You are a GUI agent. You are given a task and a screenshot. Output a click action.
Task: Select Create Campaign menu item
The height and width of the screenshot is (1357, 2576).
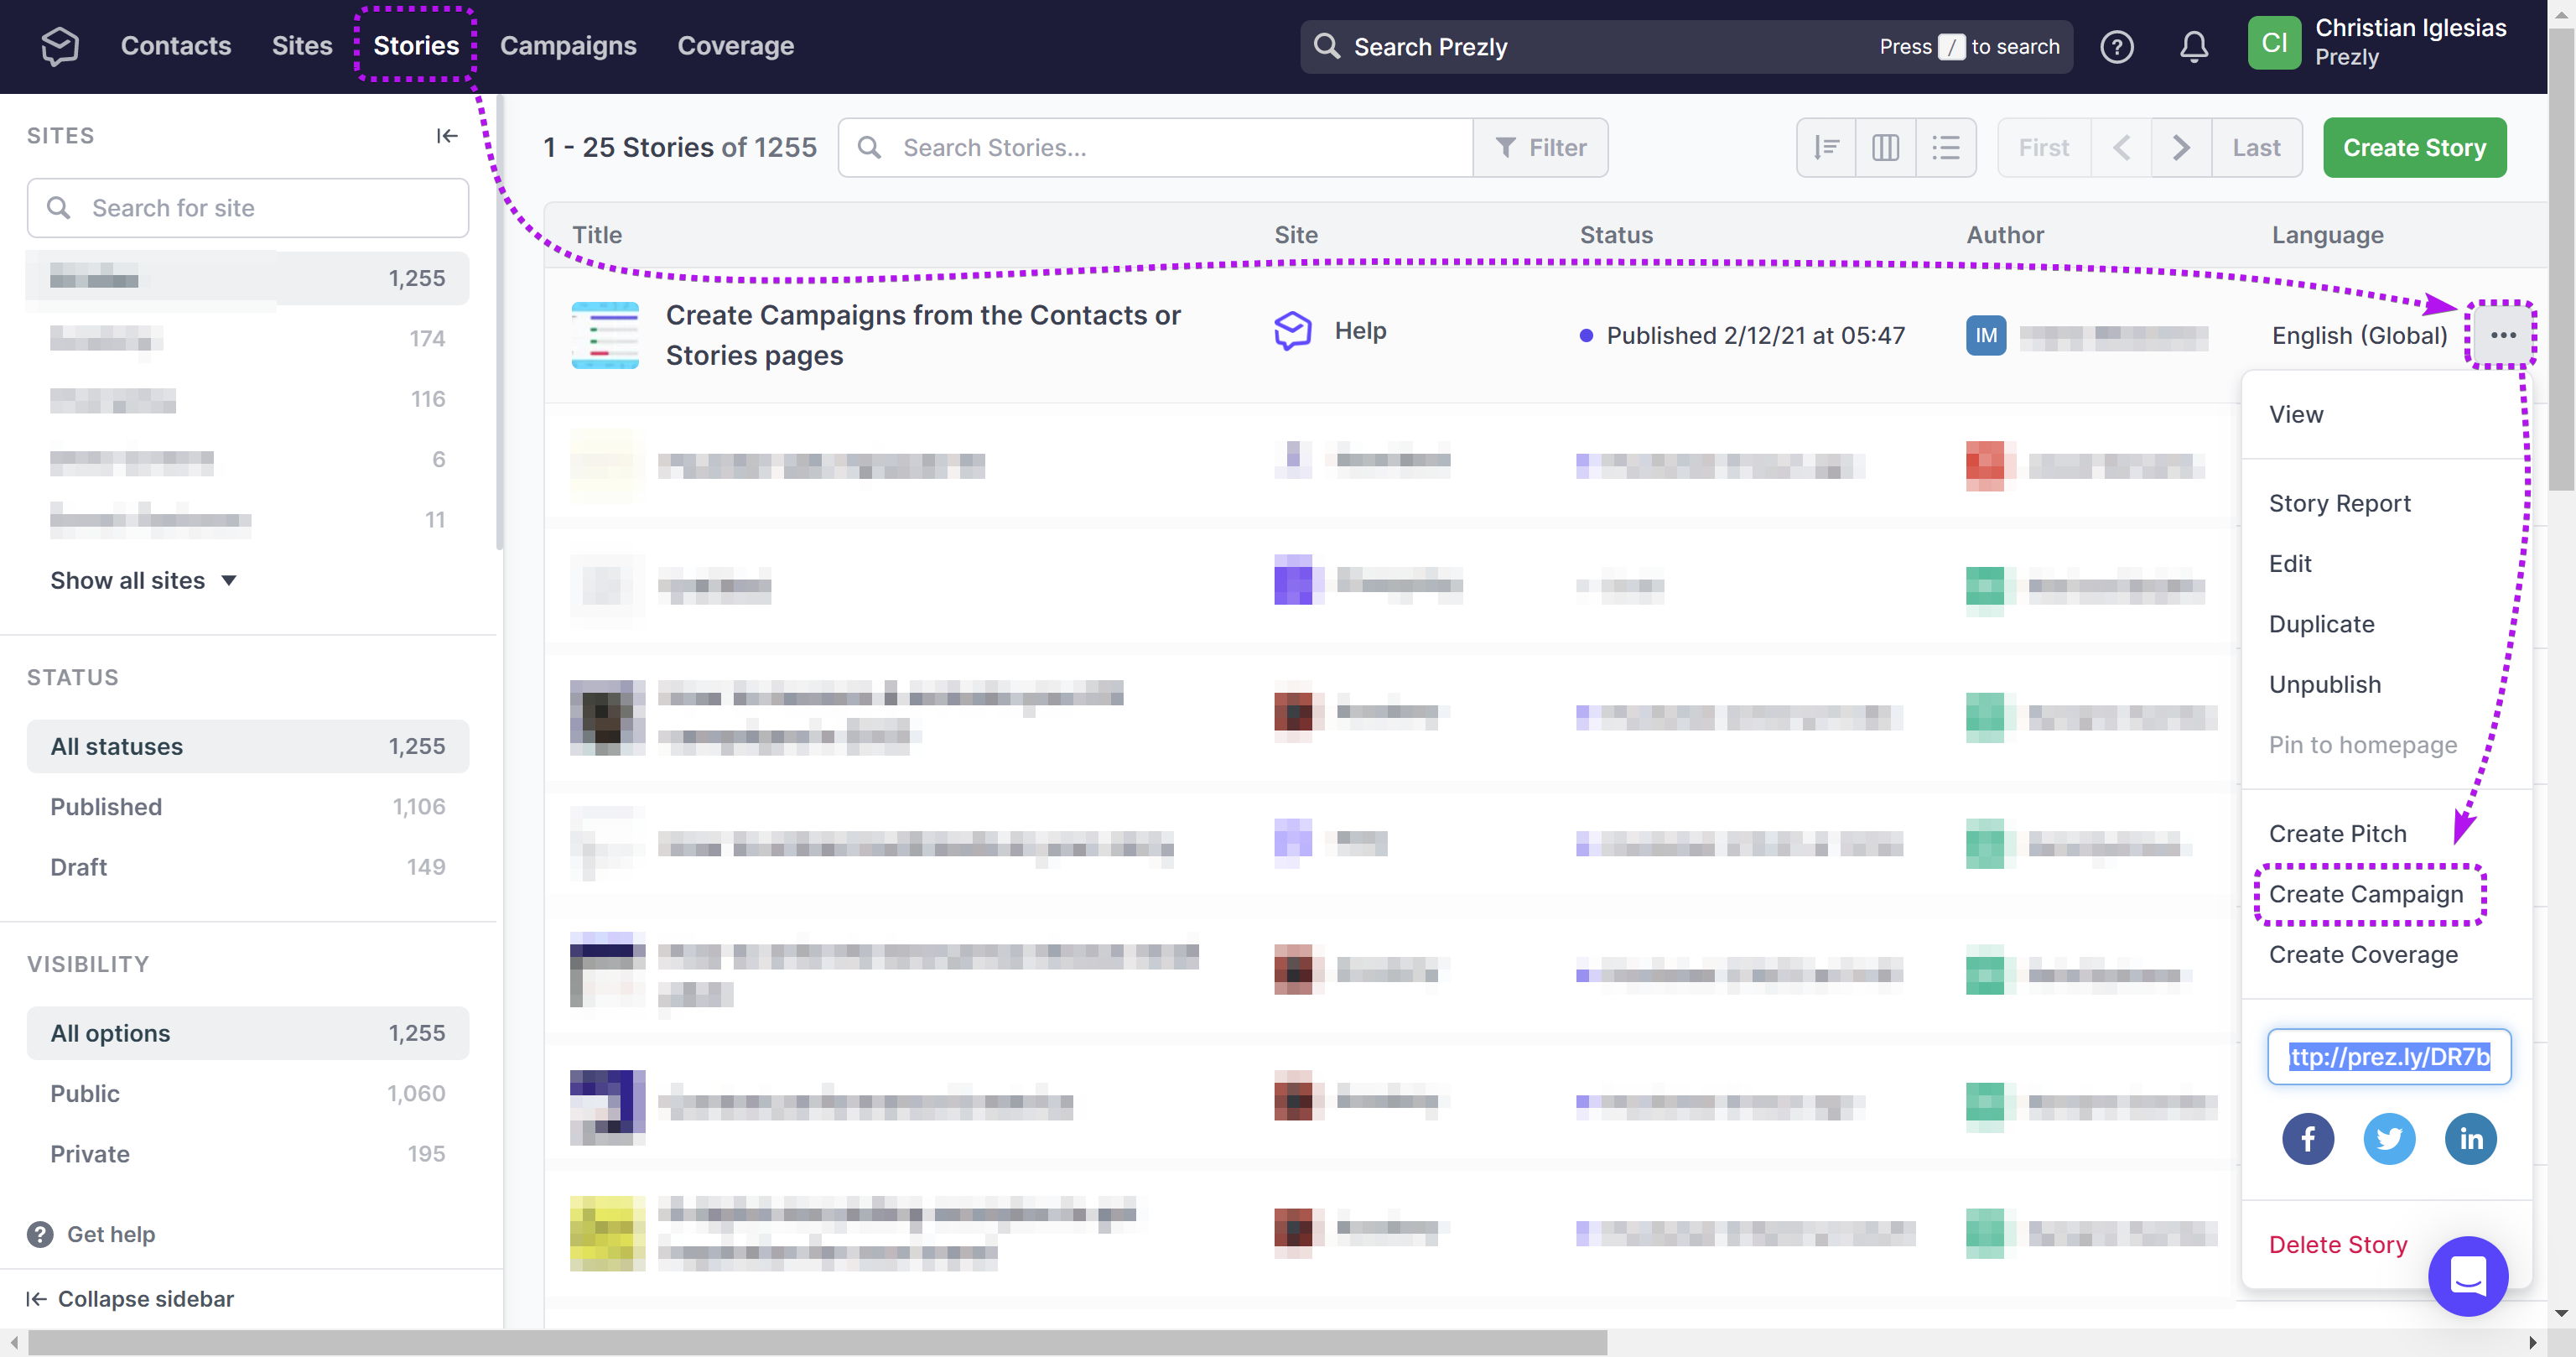pos(2366,894)
